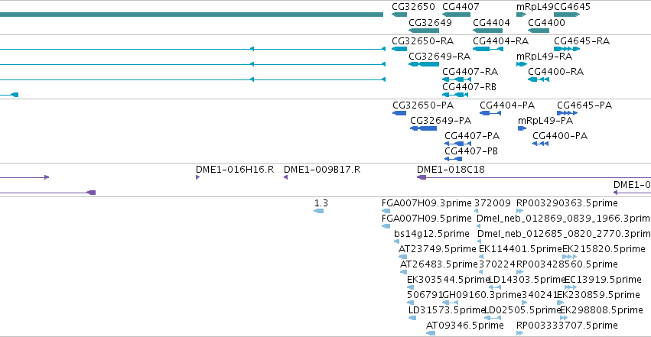This screenshot has width=651, height=337.
Task: Select EST EK230859.5prime
Action: tap(598, 295)
